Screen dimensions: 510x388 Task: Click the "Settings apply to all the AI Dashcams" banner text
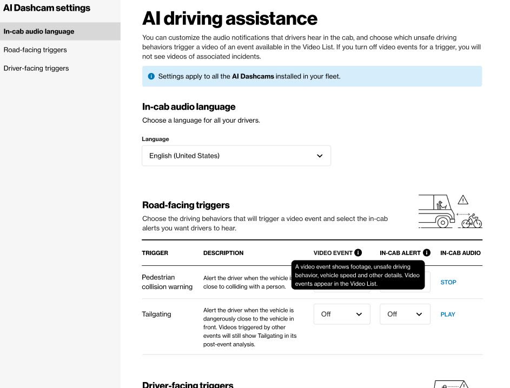click(x=249, y=76)
